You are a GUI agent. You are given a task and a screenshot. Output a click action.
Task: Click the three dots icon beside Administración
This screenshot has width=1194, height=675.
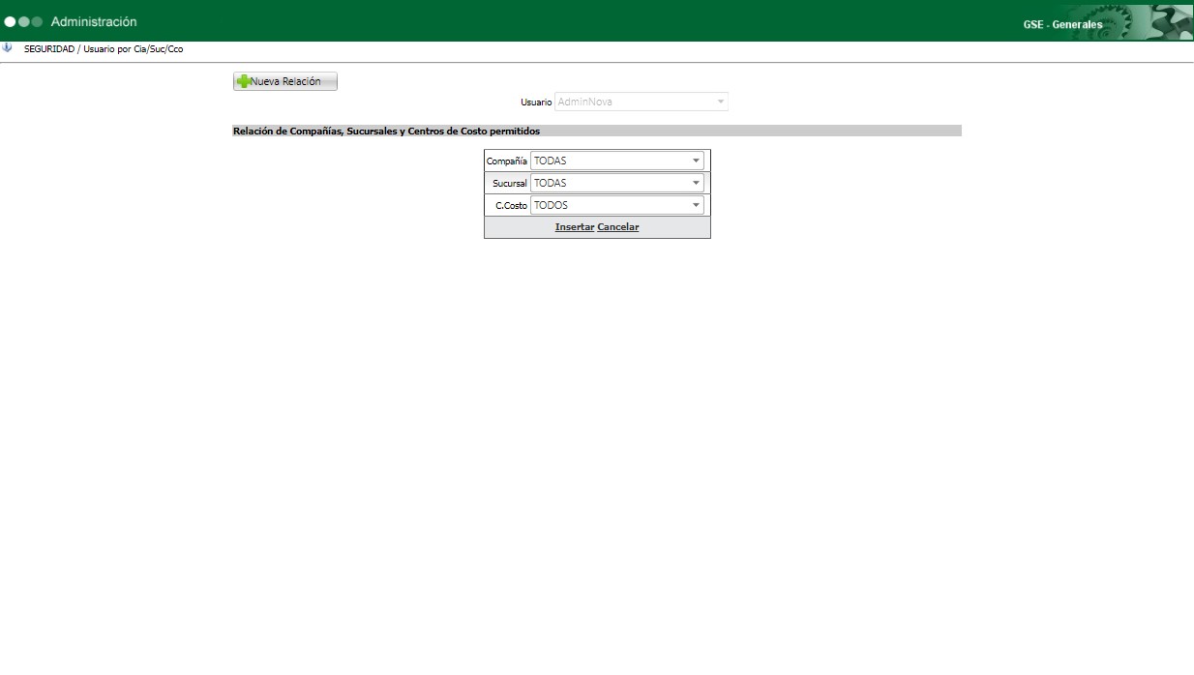(23, 21)
